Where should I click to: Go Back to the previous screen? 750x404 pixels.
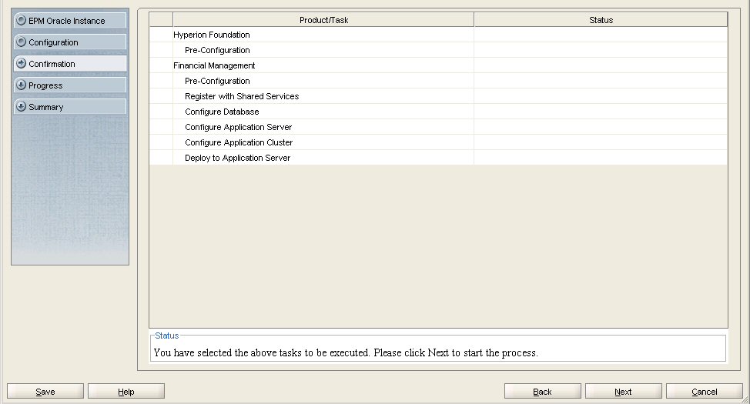(x=542, y=391)
